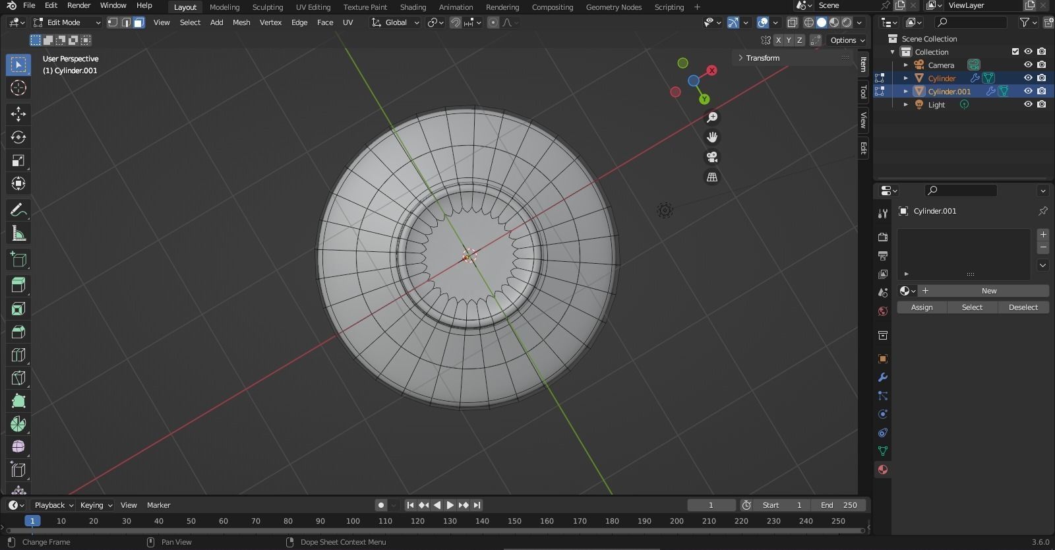The height and width of the screenshot is (550, 1055).
Task: Toggle X-ray display
Action: [x=792, y=22]
